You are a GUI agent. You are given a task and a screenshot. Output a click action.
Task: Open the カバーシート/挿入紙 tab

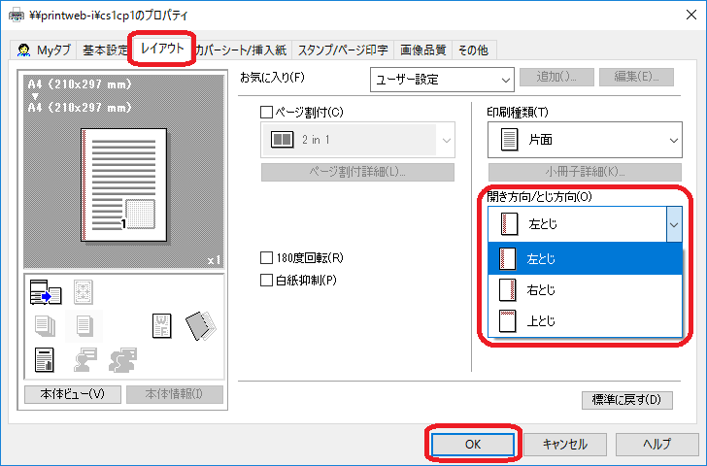241,50
